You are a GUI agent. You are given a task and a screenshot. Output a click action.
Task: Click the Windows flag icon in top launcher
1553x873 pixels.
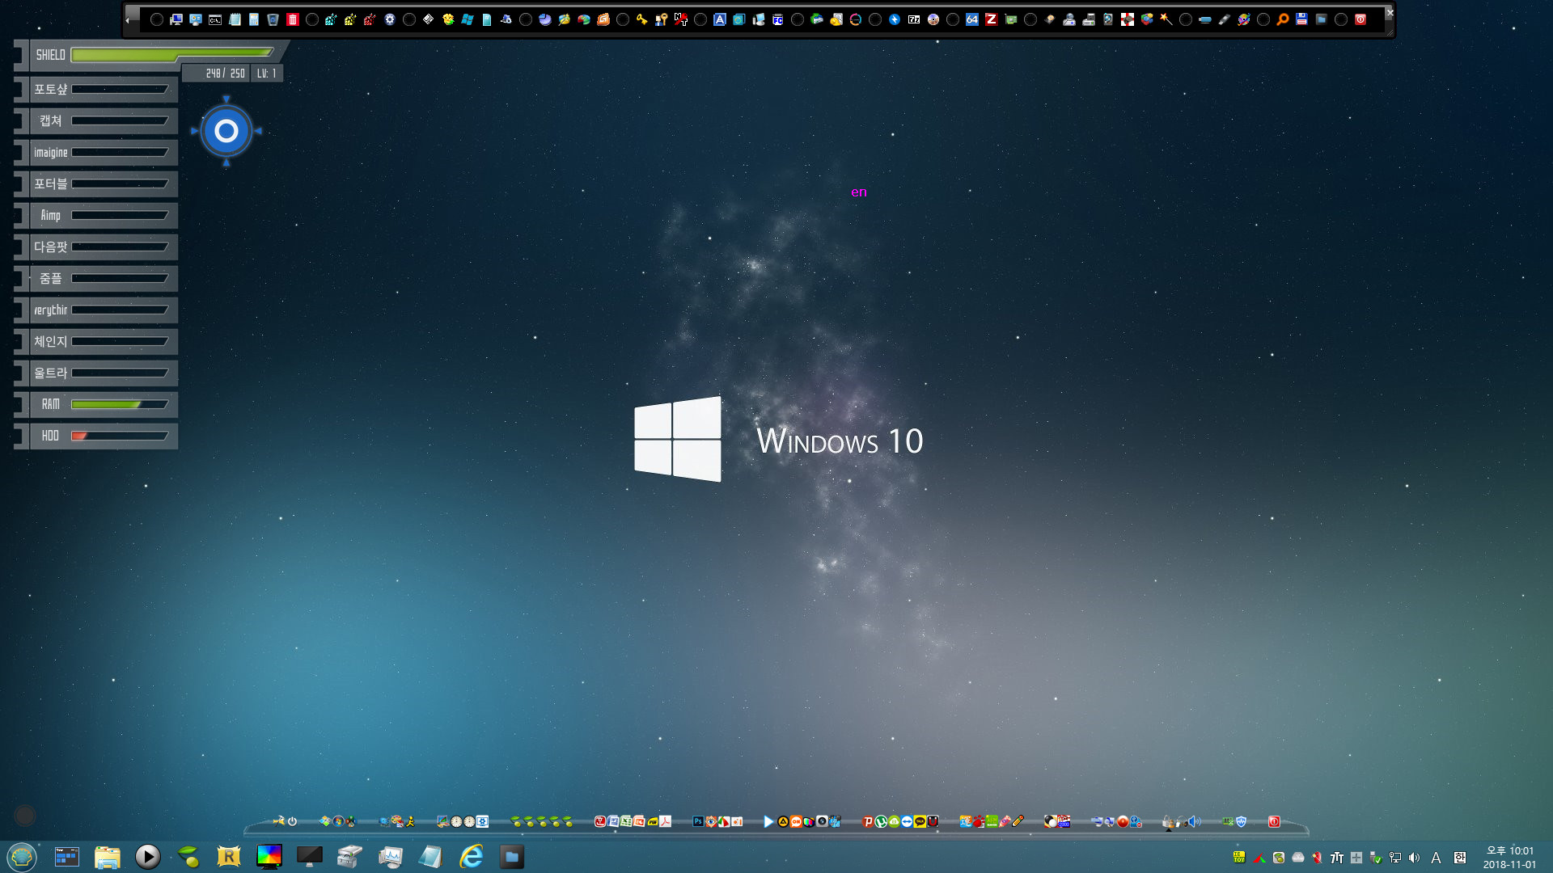coord(468,19)
